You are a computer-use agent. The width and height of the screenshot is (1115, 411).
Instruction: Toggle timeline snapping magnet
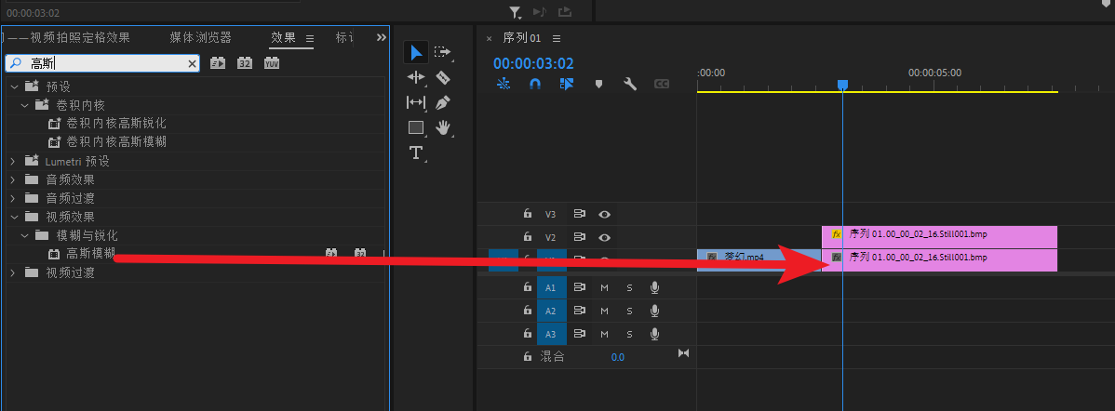click(x=534, y=84)
